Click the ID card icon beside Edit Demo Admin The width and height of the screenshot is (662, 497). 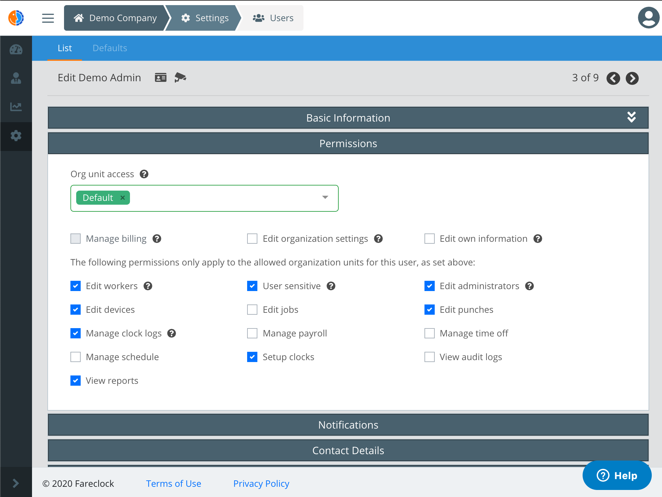(x=161, y=78)
